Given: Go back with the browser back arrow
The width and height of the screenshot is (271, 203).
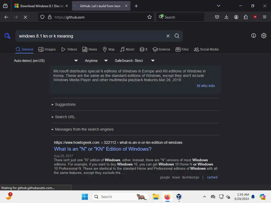Looking at the screenshot, I should click(x=6, y=17).
